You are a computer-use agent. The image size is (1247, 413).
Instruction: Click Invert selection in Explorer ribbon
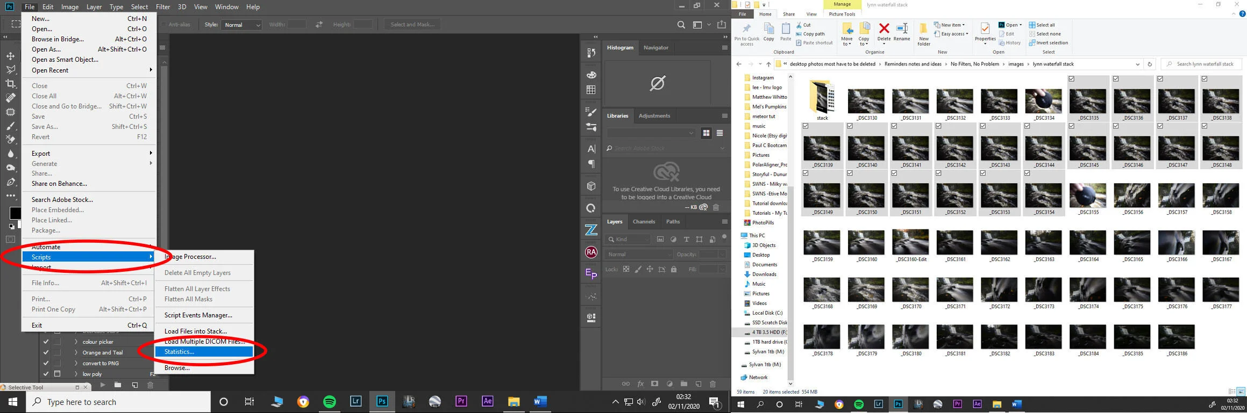pos(1049,43)
